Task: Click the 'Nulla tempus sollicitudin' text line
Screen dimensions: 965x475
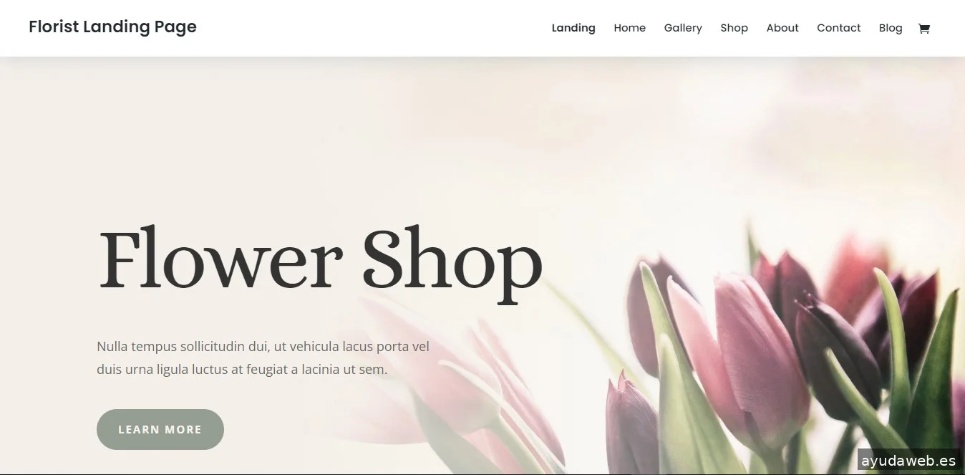Action: tap(263, 346)
